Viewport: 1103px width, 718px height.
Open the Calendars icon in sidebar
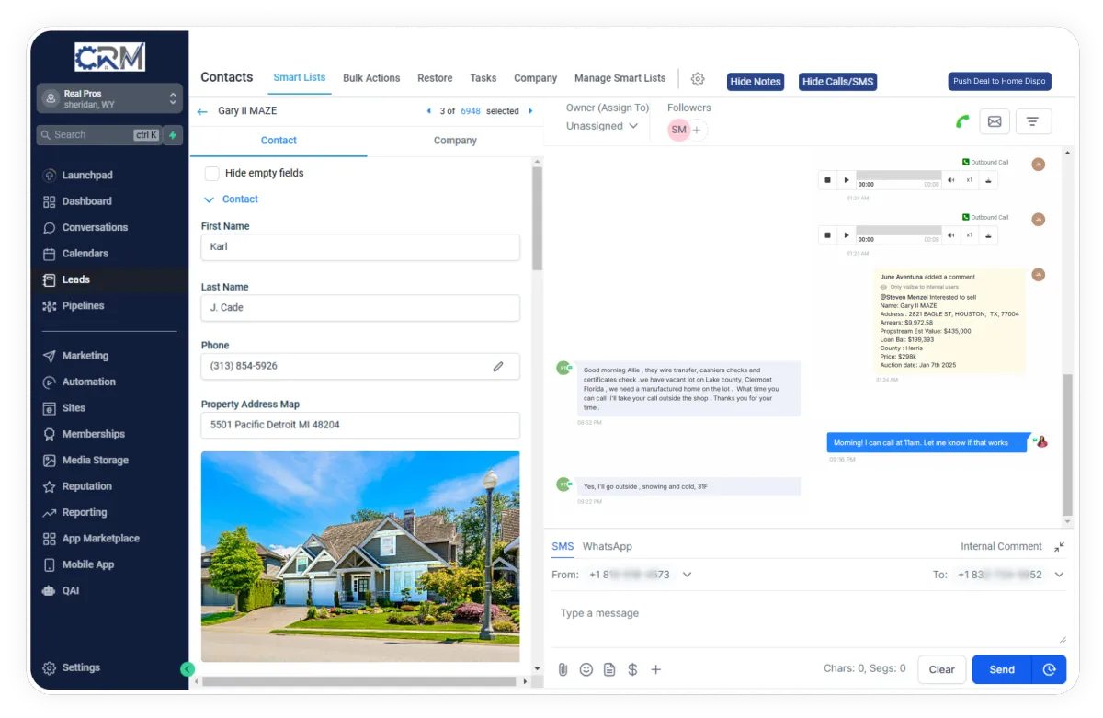[50, 254]
